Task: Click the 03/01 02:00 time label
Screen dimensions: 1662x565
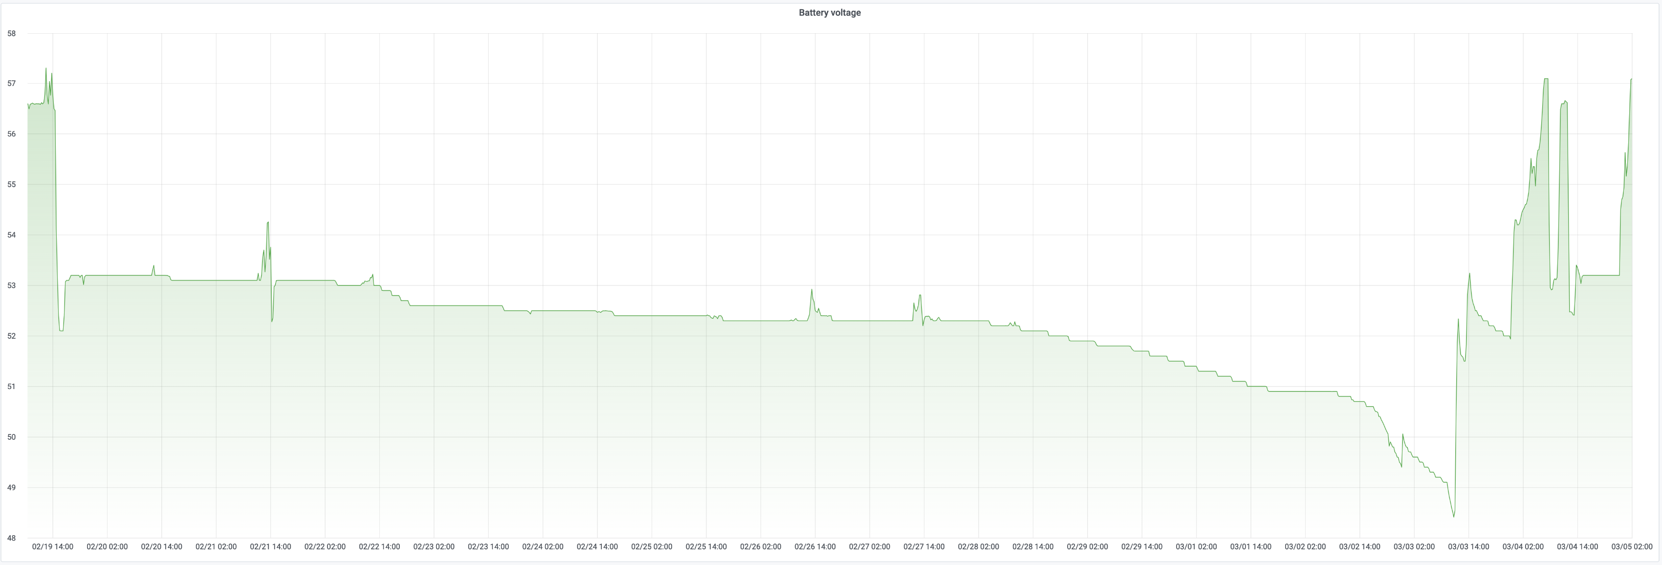Action: [1196, 546]
